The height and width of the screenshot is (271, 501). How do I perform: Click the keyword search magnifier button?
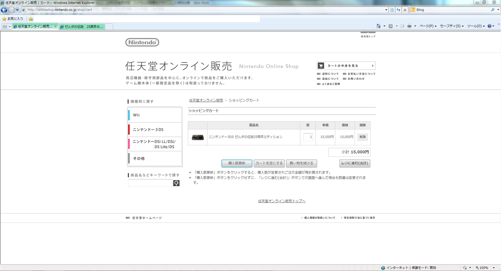tap(176, 183)
